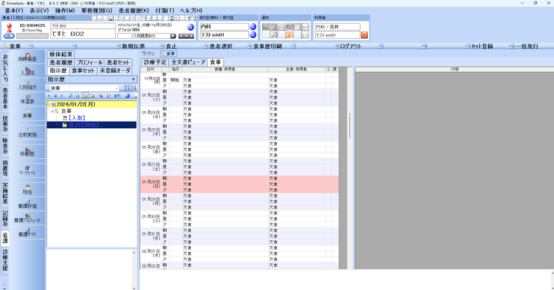Image resolution: width=554 pixels, height=290 pixels.
Task: Open 入院指示 in the sidebar
Action: coord(27,86)
